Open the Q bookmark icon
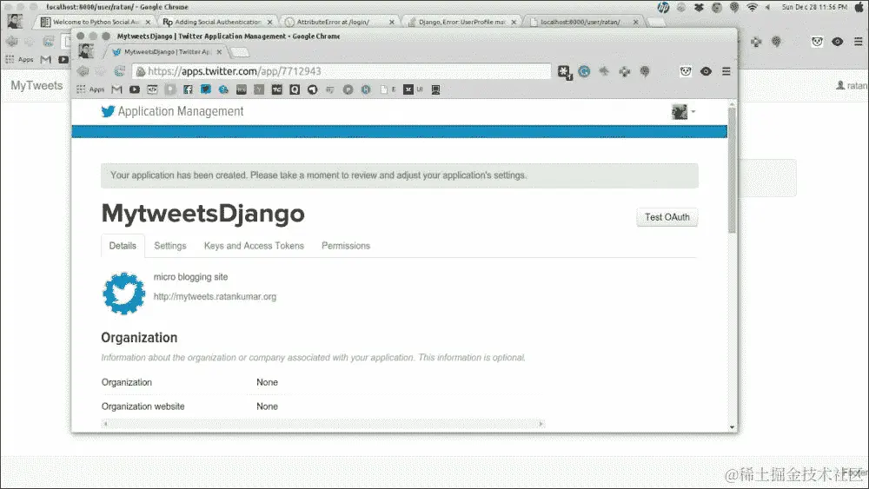 295,89
